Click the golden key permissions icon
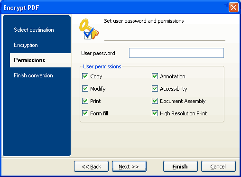This screenshot has height=177, width=241. click(x=89, y=29)
